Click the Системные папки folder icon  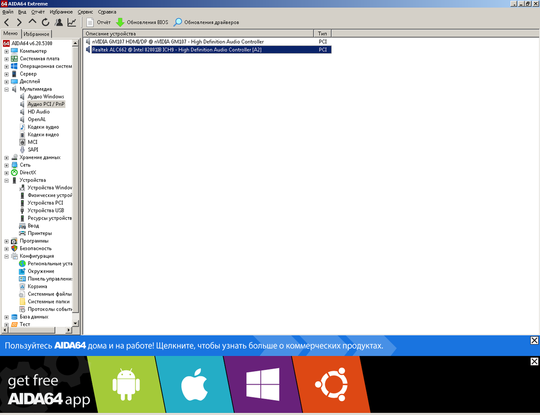click(22, 302)
